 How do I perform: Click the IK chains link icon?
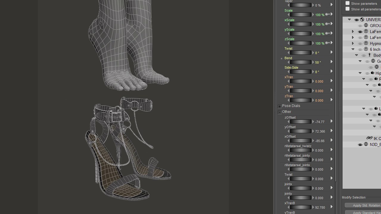pos(369,138)
